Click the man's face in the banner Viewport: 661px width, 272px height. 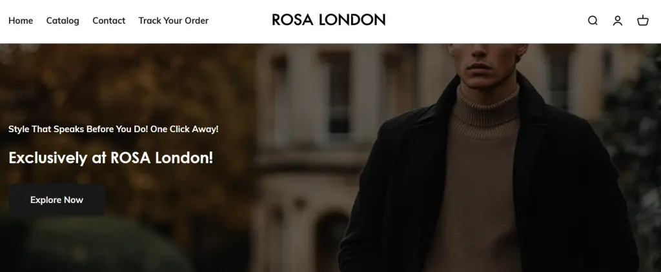pos(485,63)
